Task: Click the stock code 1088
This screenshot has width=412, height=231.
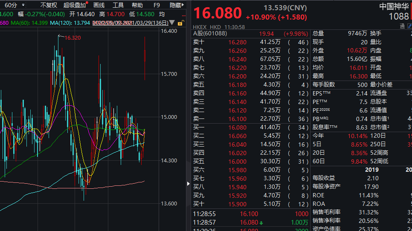Action: [399, 17]
